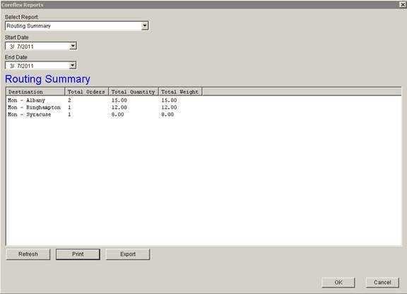Export the report data
This screenshot has width=407, height=294.
(x=128, y=254)
